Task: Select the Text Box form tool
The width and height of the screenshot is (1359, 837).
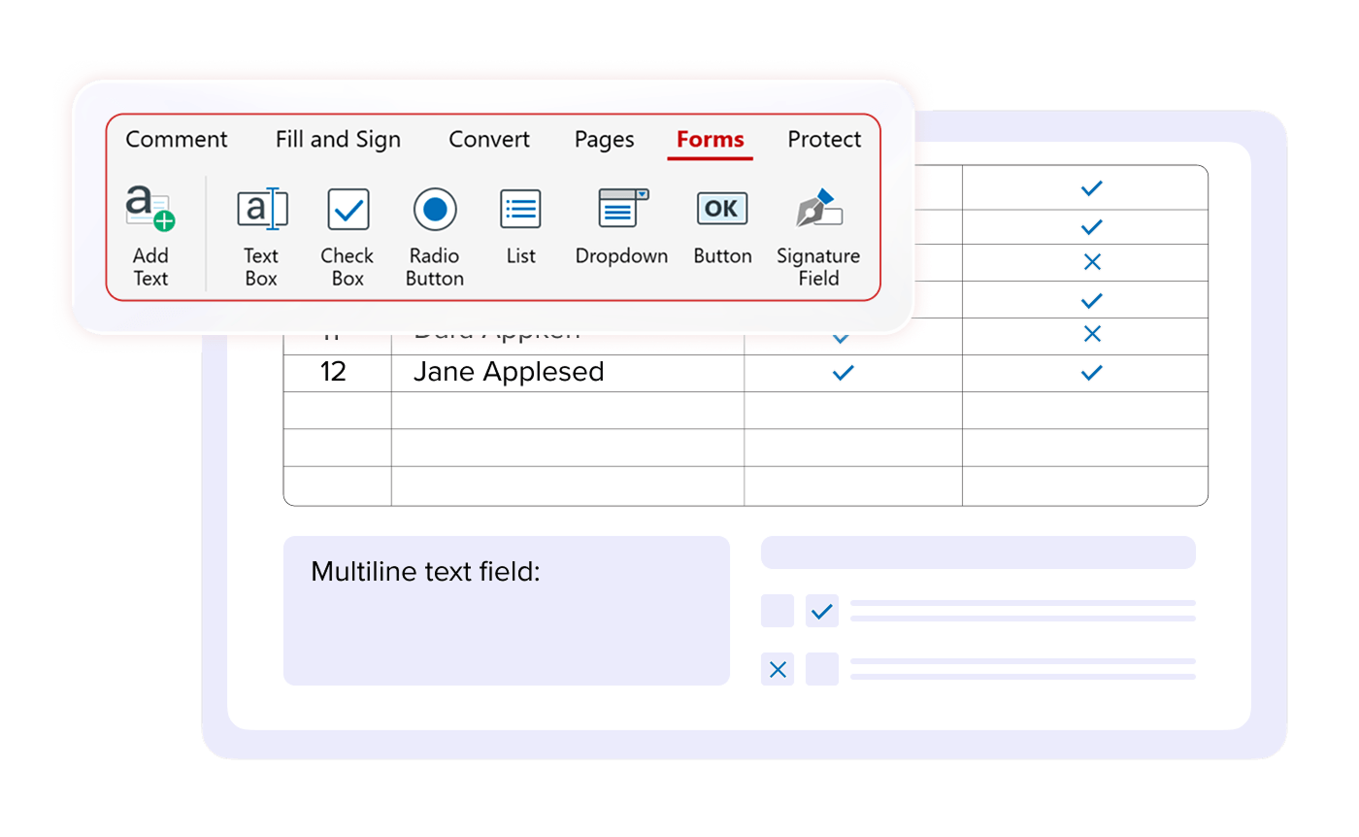Action: pos(261,236)
